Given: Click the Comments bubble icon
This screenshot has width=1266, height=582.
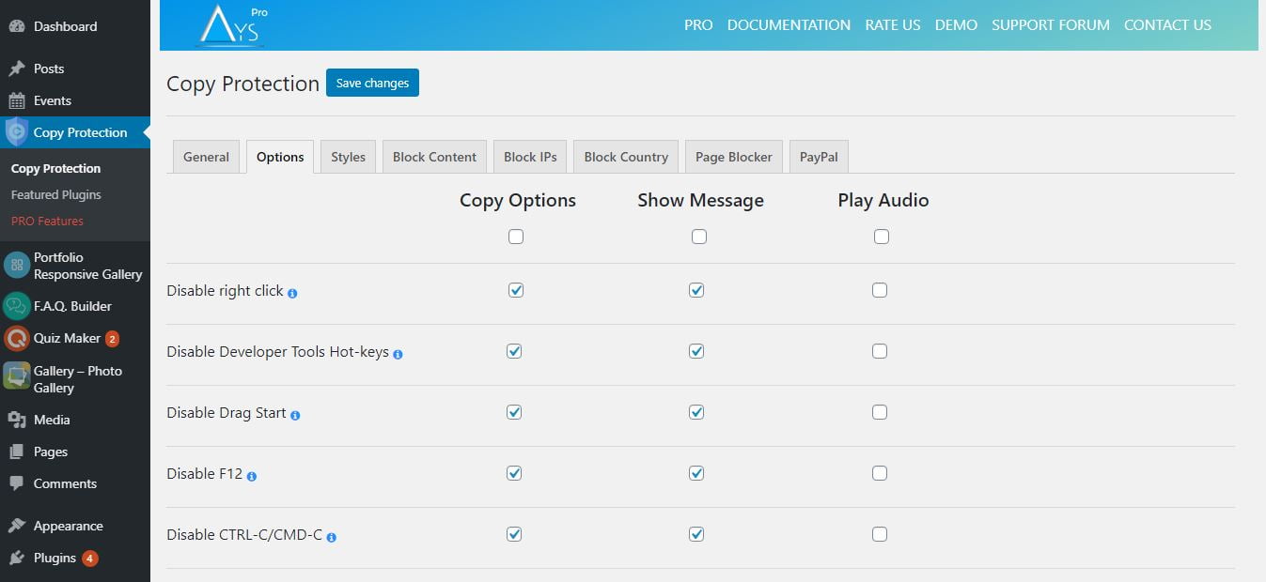Looking at the screenshot, I should coord(17,483).
